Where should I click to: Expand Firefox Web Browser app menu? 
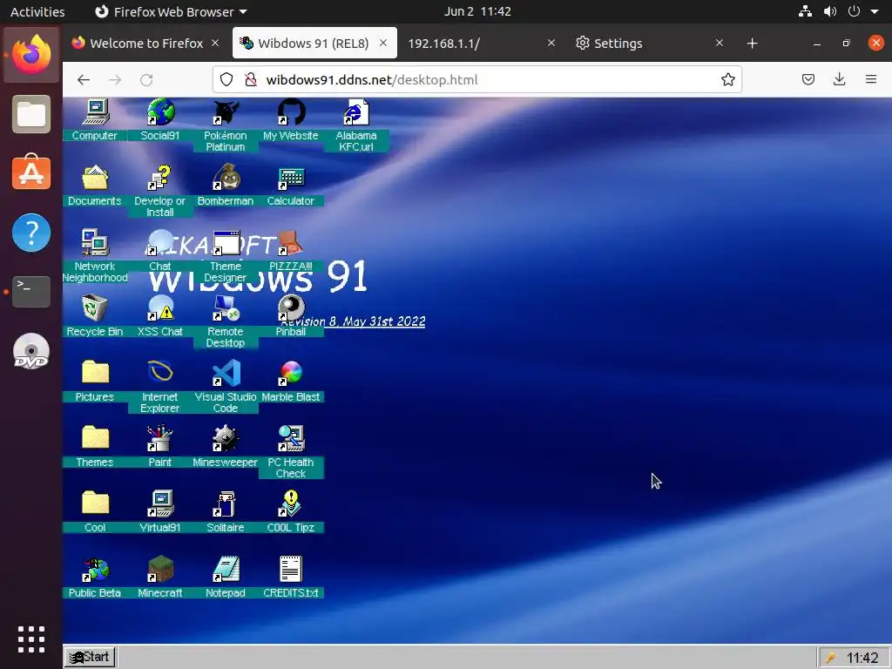(x=171, y=11)
